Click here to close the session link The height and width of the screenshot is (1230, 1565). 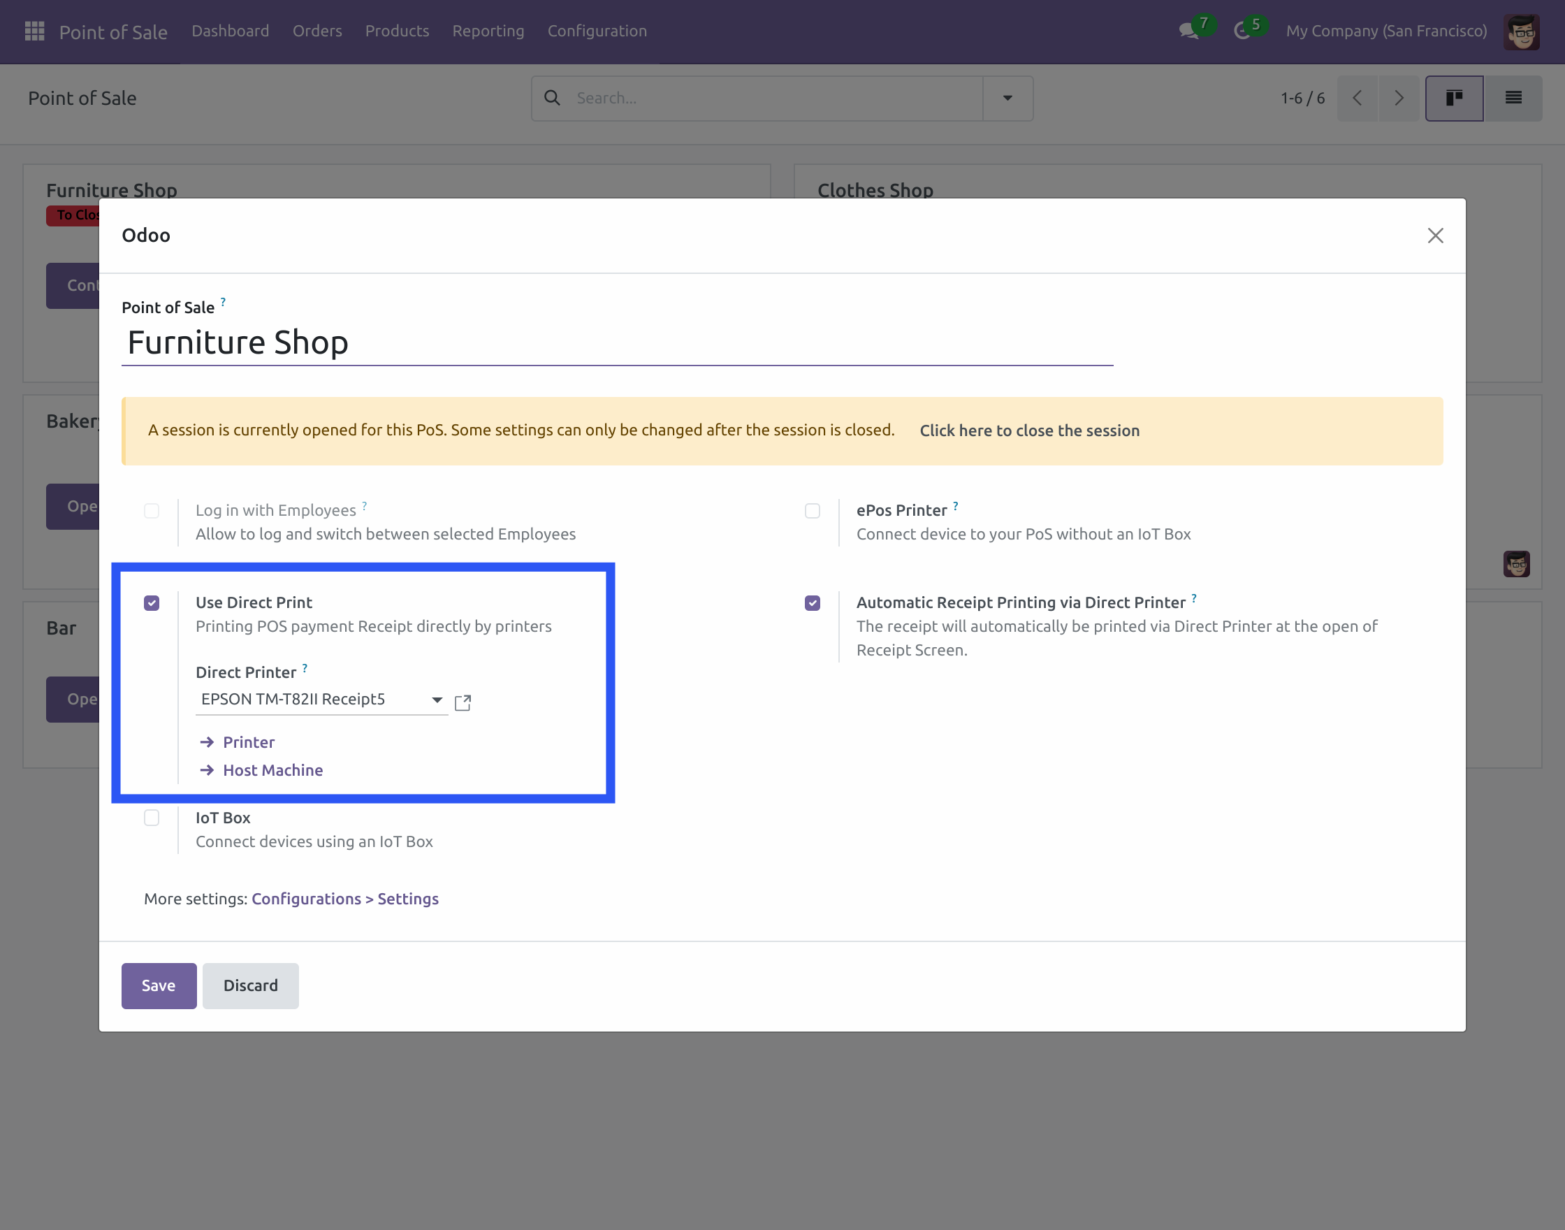pos(1029,430)
